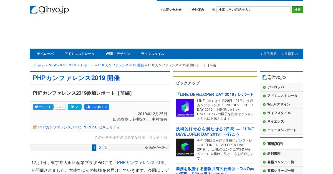333x174 pixels.
Task: Open the PHPカンファレンス2019 開催 heading link
Action: tap(76, 78)
